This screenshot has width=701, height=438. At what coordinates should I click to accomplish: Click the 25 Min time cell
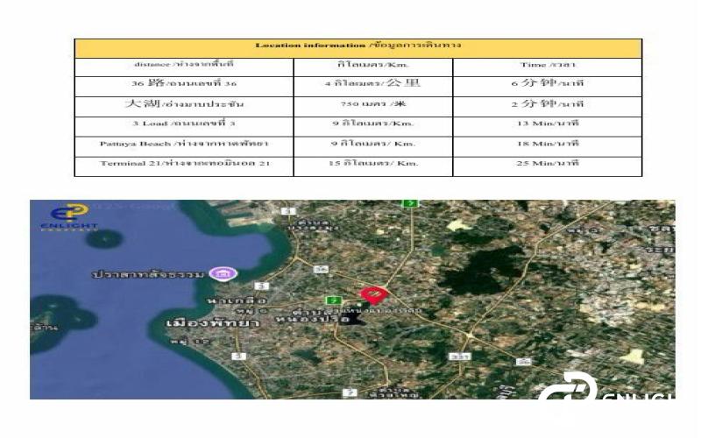click(x=547, y=163)
